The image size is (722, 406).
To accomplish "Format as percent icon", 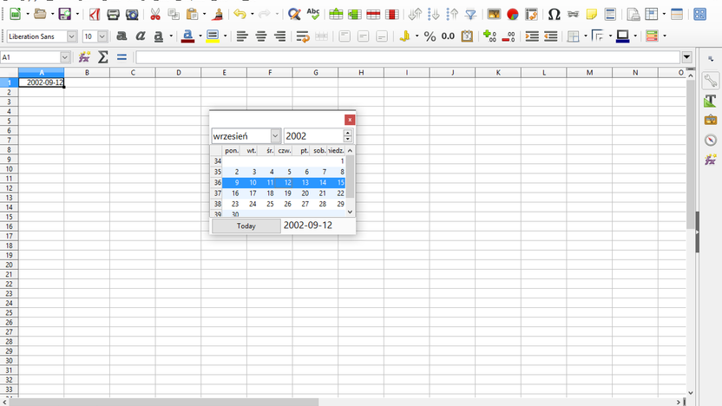I will click(x=430, y=36).
